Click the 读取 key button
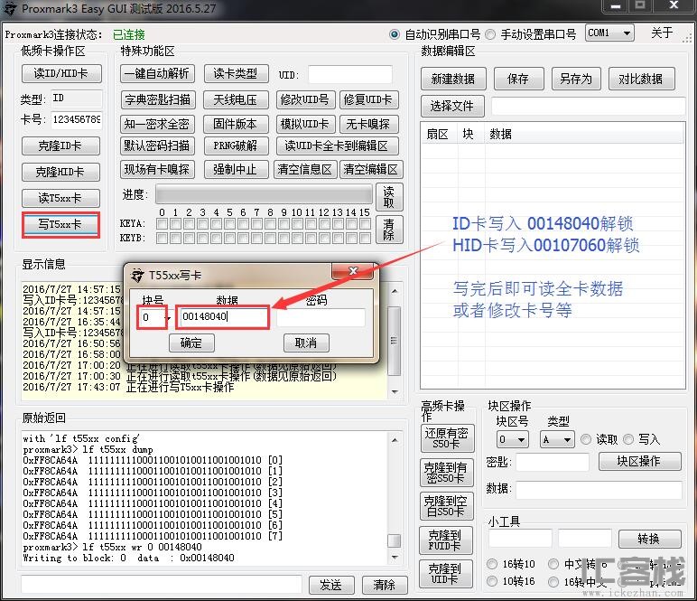This screenshot has width=697, height=601. point(389,197)
